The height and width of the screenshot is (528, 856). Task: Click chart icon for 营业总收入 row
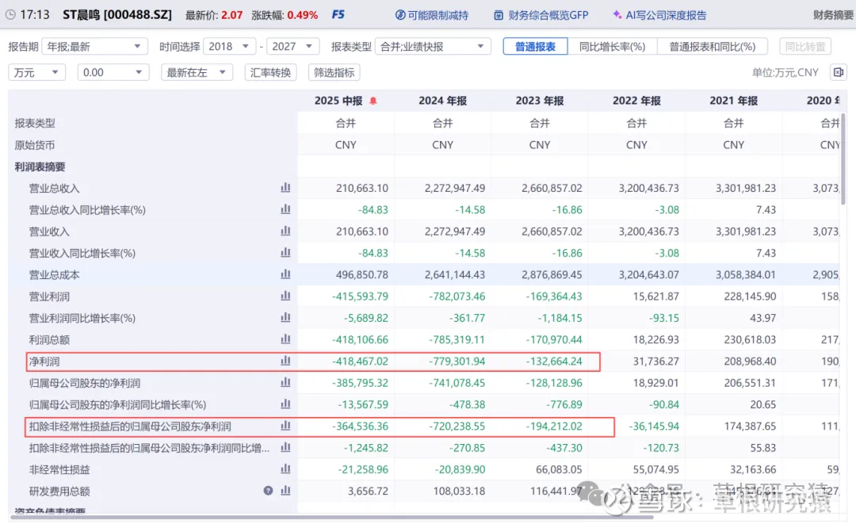pyautogui.click(x=285, y=188)
